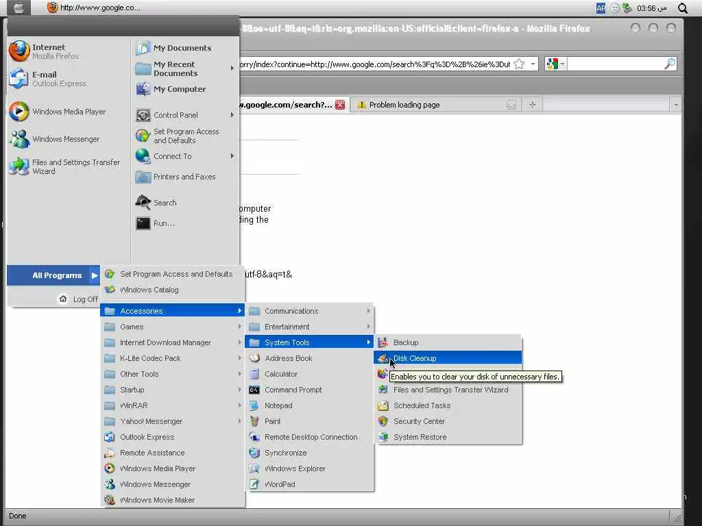Open Windows Catalog in programs list
Screen dimensions: 702x526
pos(172,290)
